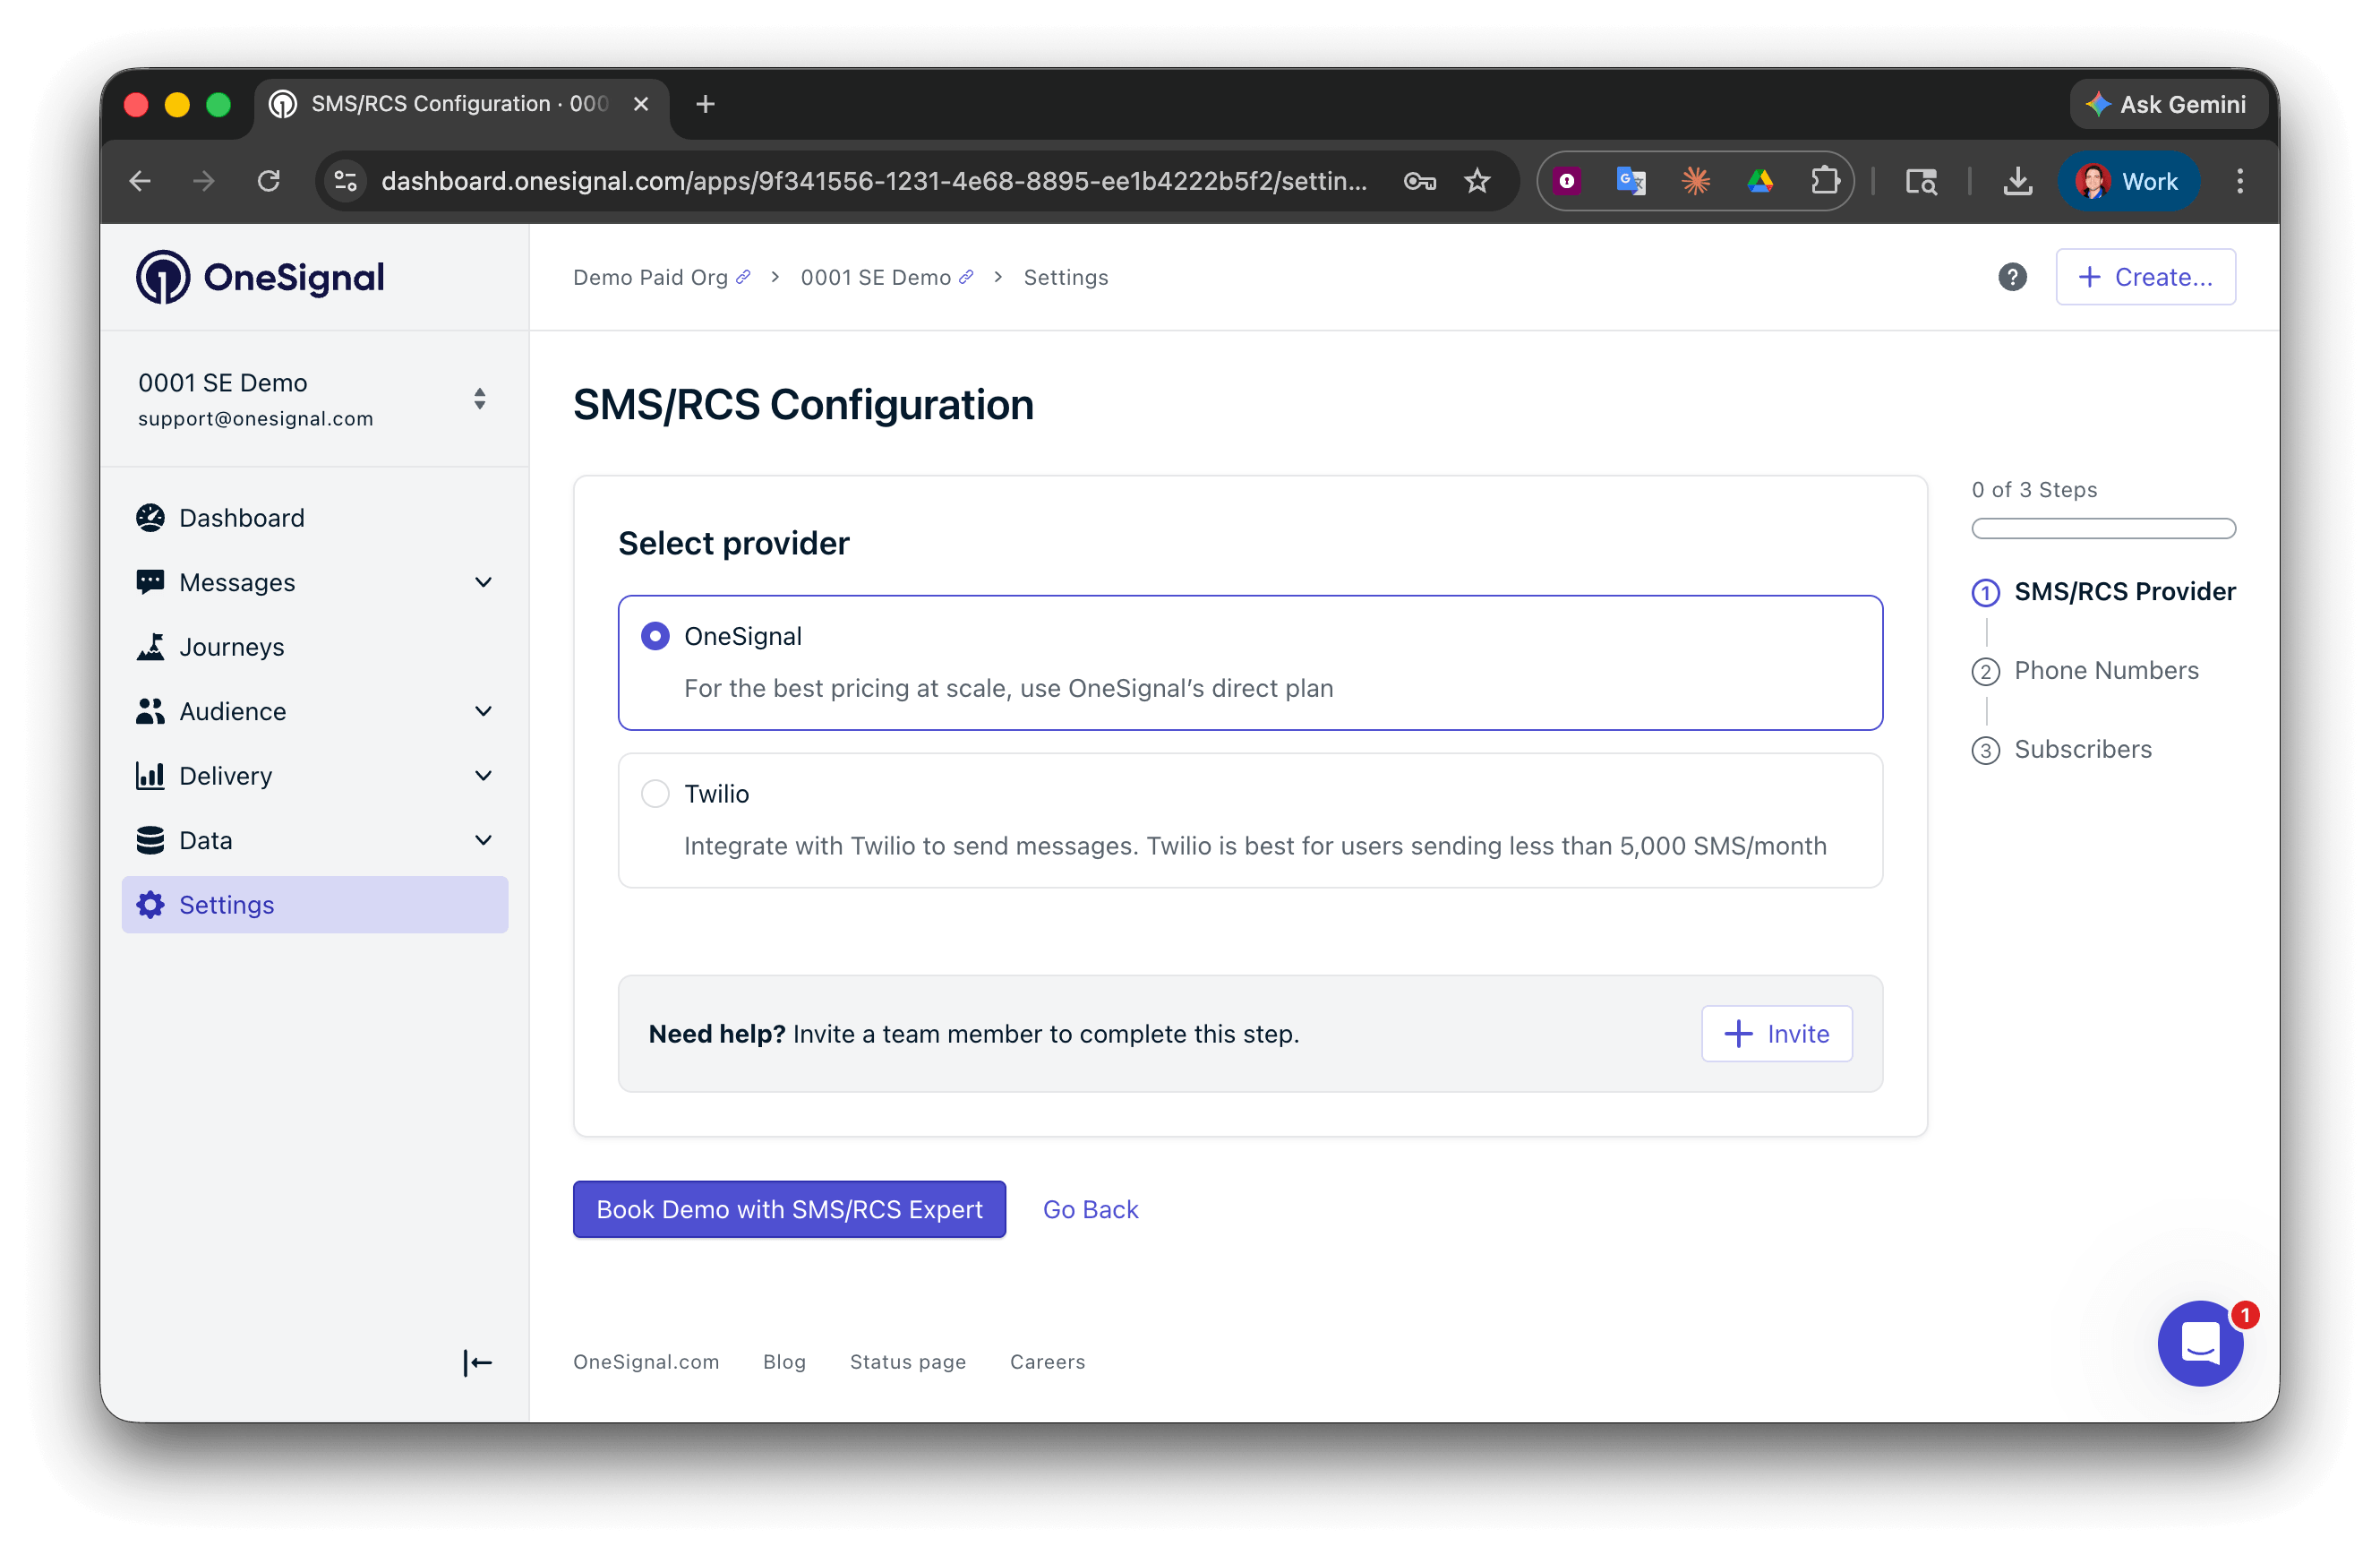Expand the Audience section
Viewport: 2380px width, 1555px height.
click(x=484, y=710)
